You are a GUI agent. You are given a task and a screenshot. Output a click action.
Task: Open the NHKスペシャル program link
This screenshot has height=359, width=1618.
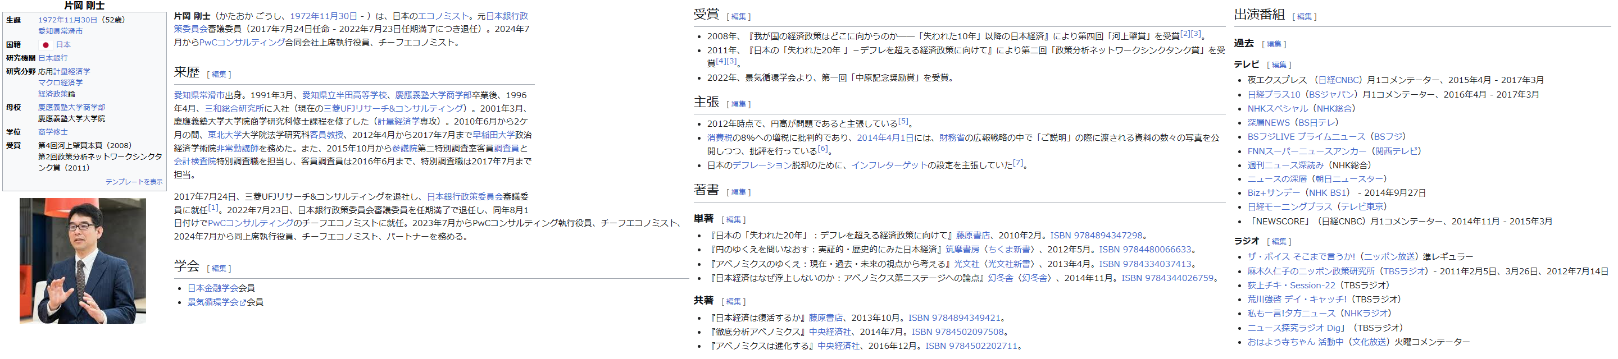point(1277,109)
